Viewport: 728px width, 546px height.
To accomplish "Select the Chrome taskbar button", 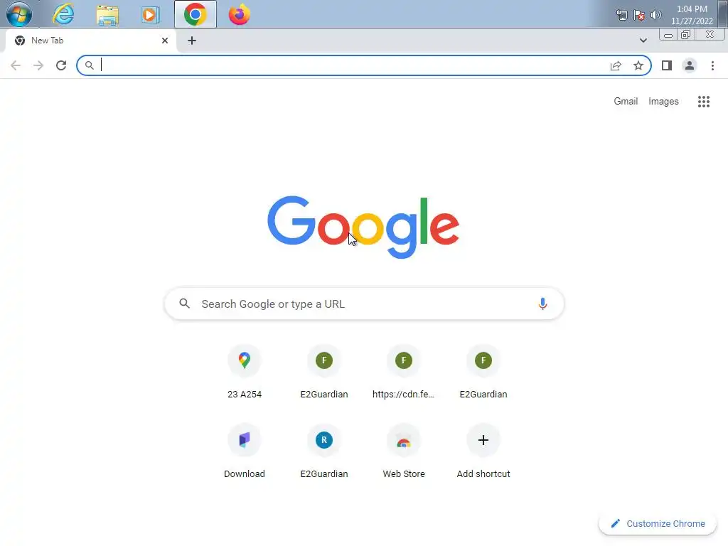I will point(195,14).
